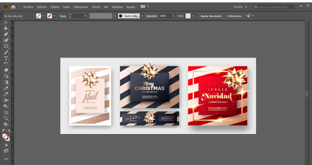This screenshot has width=312, height=165.
Task: Expand the fill color dropdown
Action: 43,16
